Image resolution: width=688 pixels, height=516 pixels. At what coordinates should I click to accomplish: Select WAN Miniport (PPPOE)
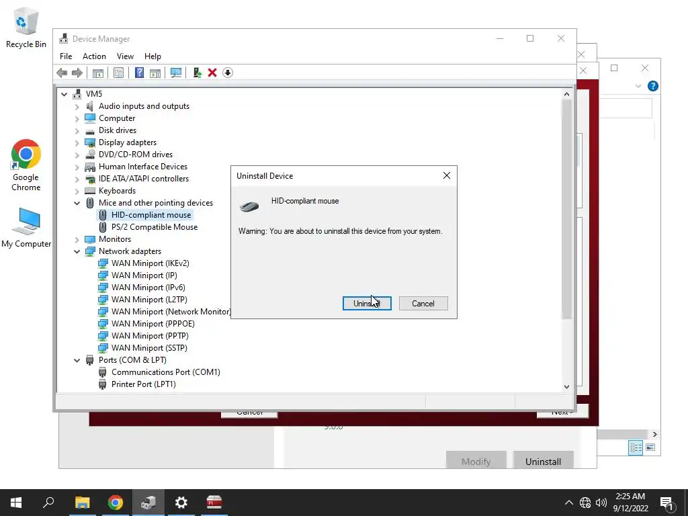pyautogui.click(x=153, y=324)
